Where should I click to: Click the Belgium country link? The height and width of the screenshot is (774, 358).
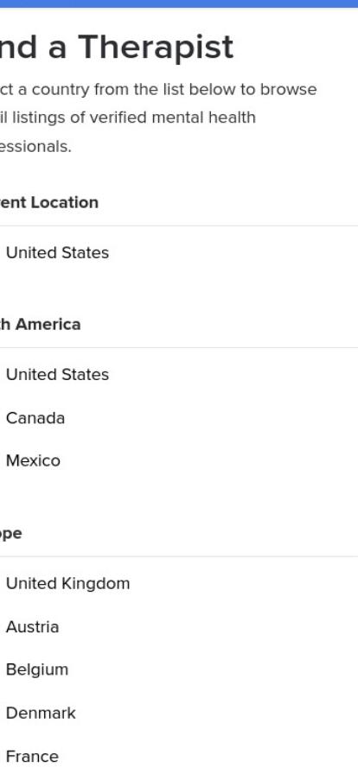(36, 669)
